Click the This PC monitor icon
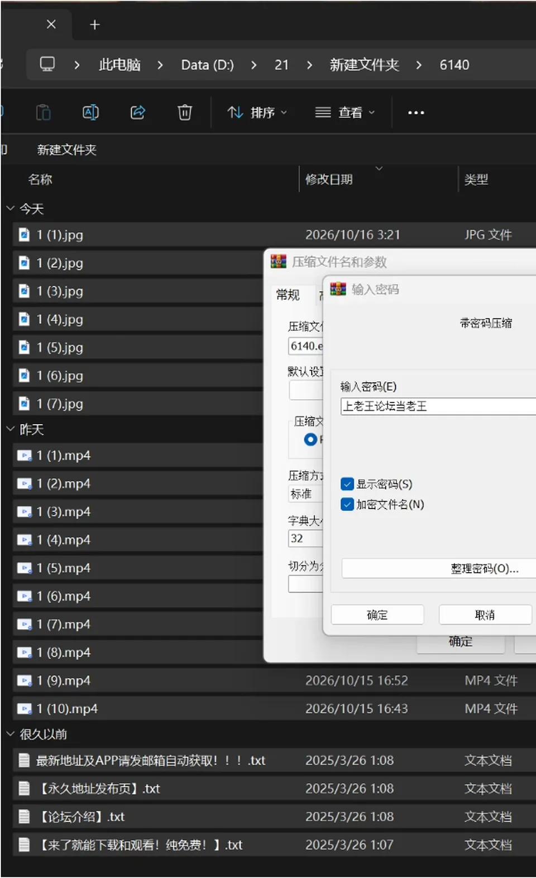The image size is (536, 878). coord(47,65)
